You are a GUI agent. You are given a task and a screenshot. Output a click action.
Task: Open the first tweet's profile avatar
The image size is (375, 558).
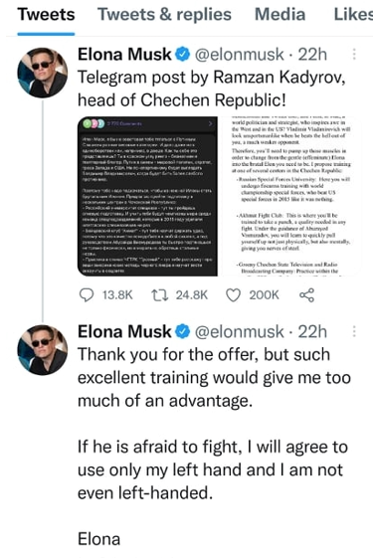(x=43, y=73)
